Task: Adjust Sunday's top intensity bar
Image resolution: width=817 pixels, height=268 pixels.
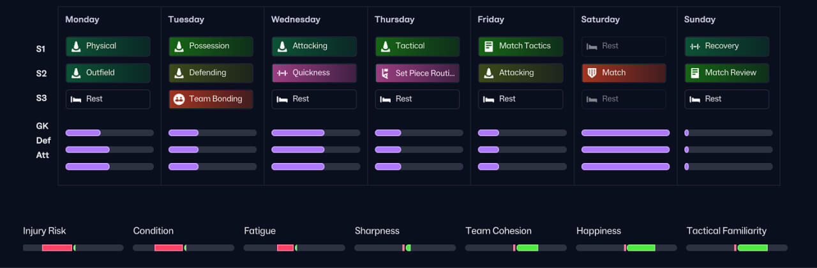Action: point(728,133)
